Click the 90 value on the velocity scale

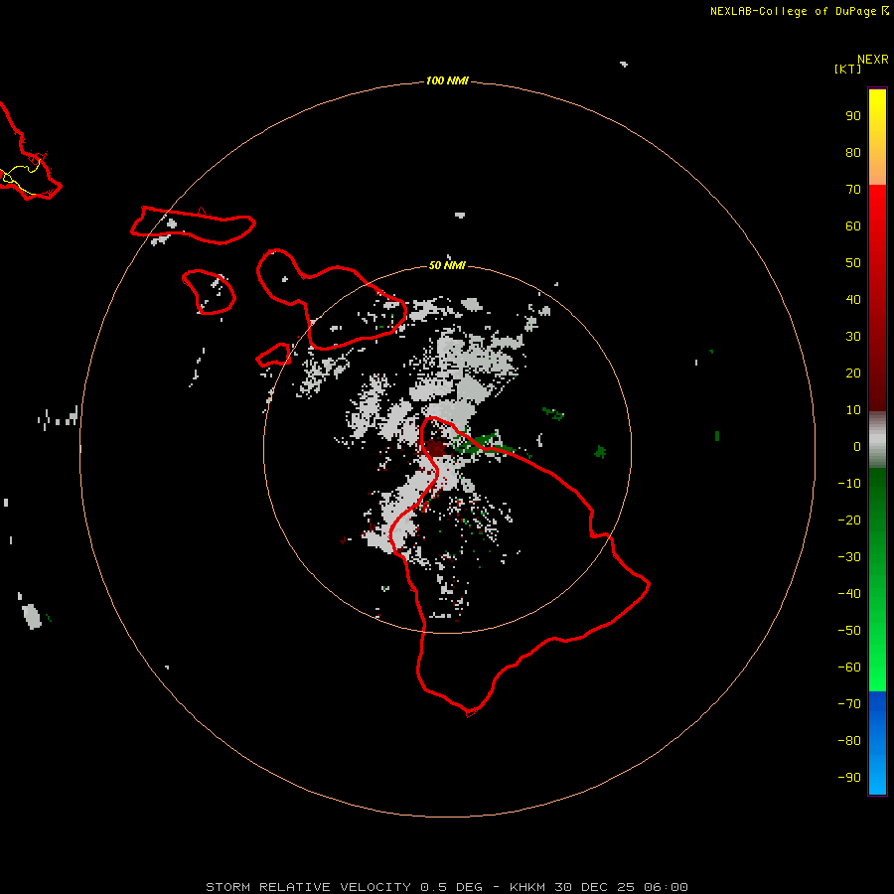(853, 116)
